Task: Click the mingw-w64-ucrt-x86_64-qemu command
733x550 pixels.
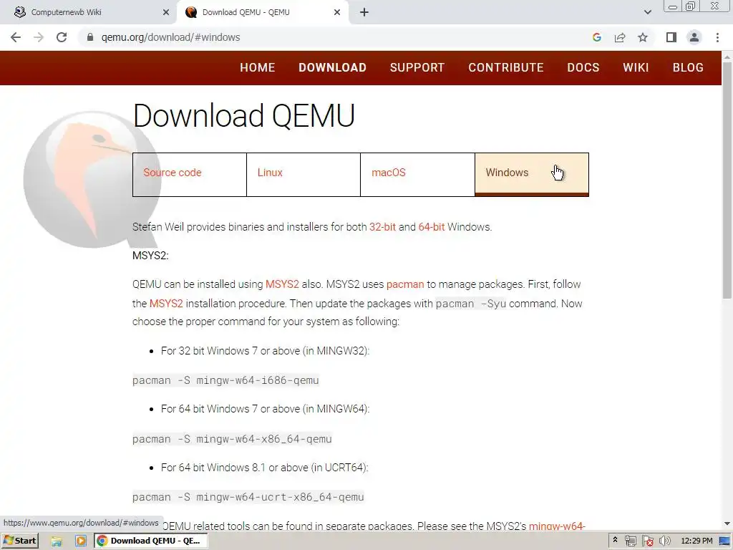Action: 248,497
